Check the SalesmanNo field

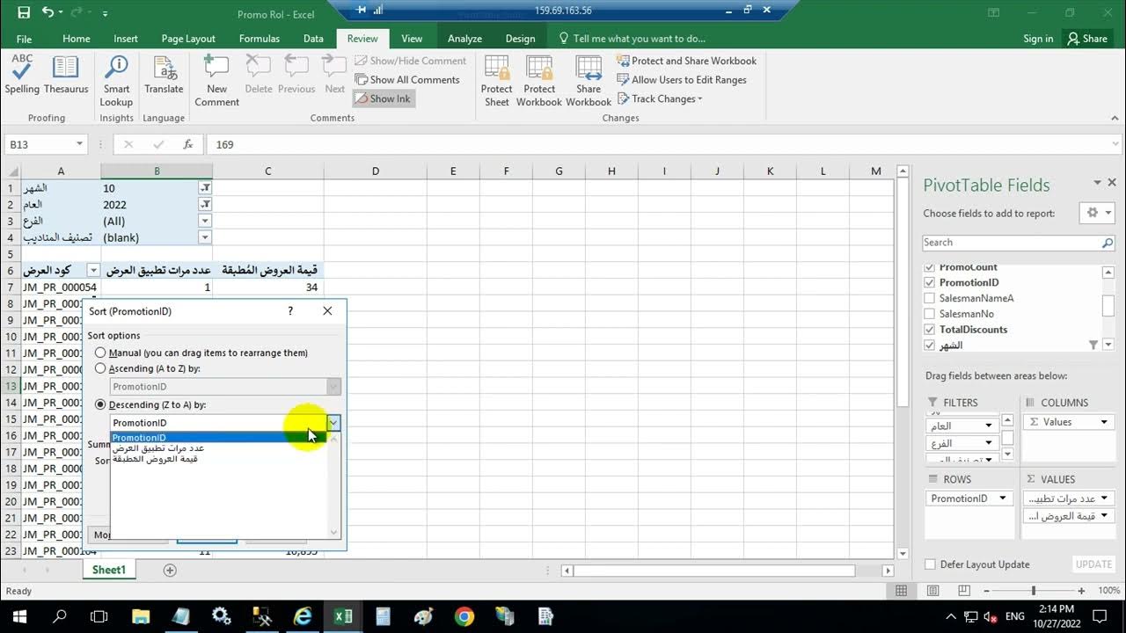[930, 314]
